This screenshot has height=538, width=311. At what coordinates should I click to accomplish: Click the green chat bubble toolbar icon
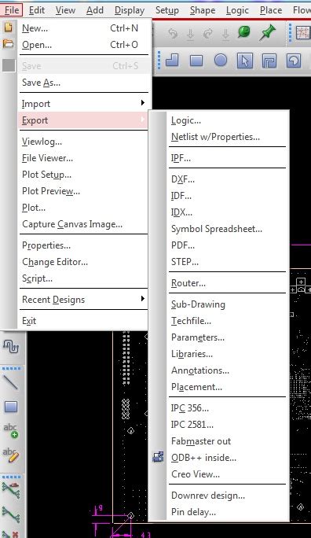coord(244,33)
